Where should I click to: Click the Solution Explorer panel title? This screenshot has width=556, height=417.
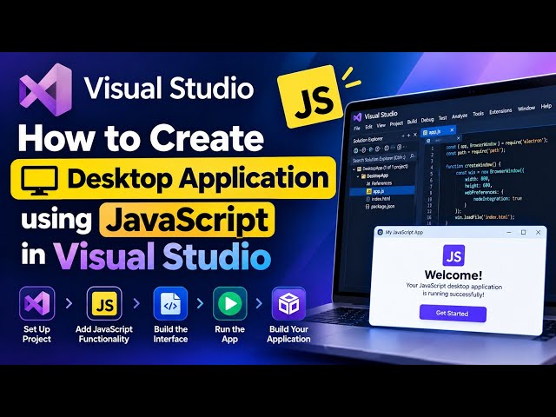(367, 140)
